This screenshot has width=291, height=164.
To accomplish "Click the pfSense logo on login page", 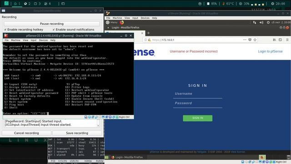I will [144, 52].
